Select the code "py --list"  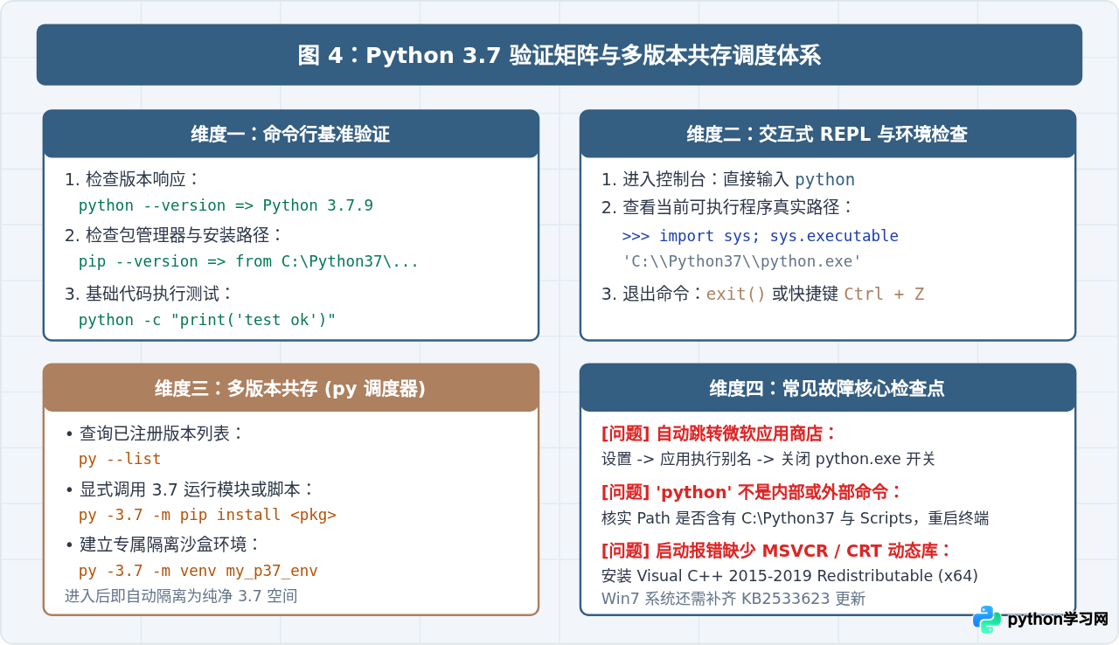pyautogui.click(x=120, y=459)
